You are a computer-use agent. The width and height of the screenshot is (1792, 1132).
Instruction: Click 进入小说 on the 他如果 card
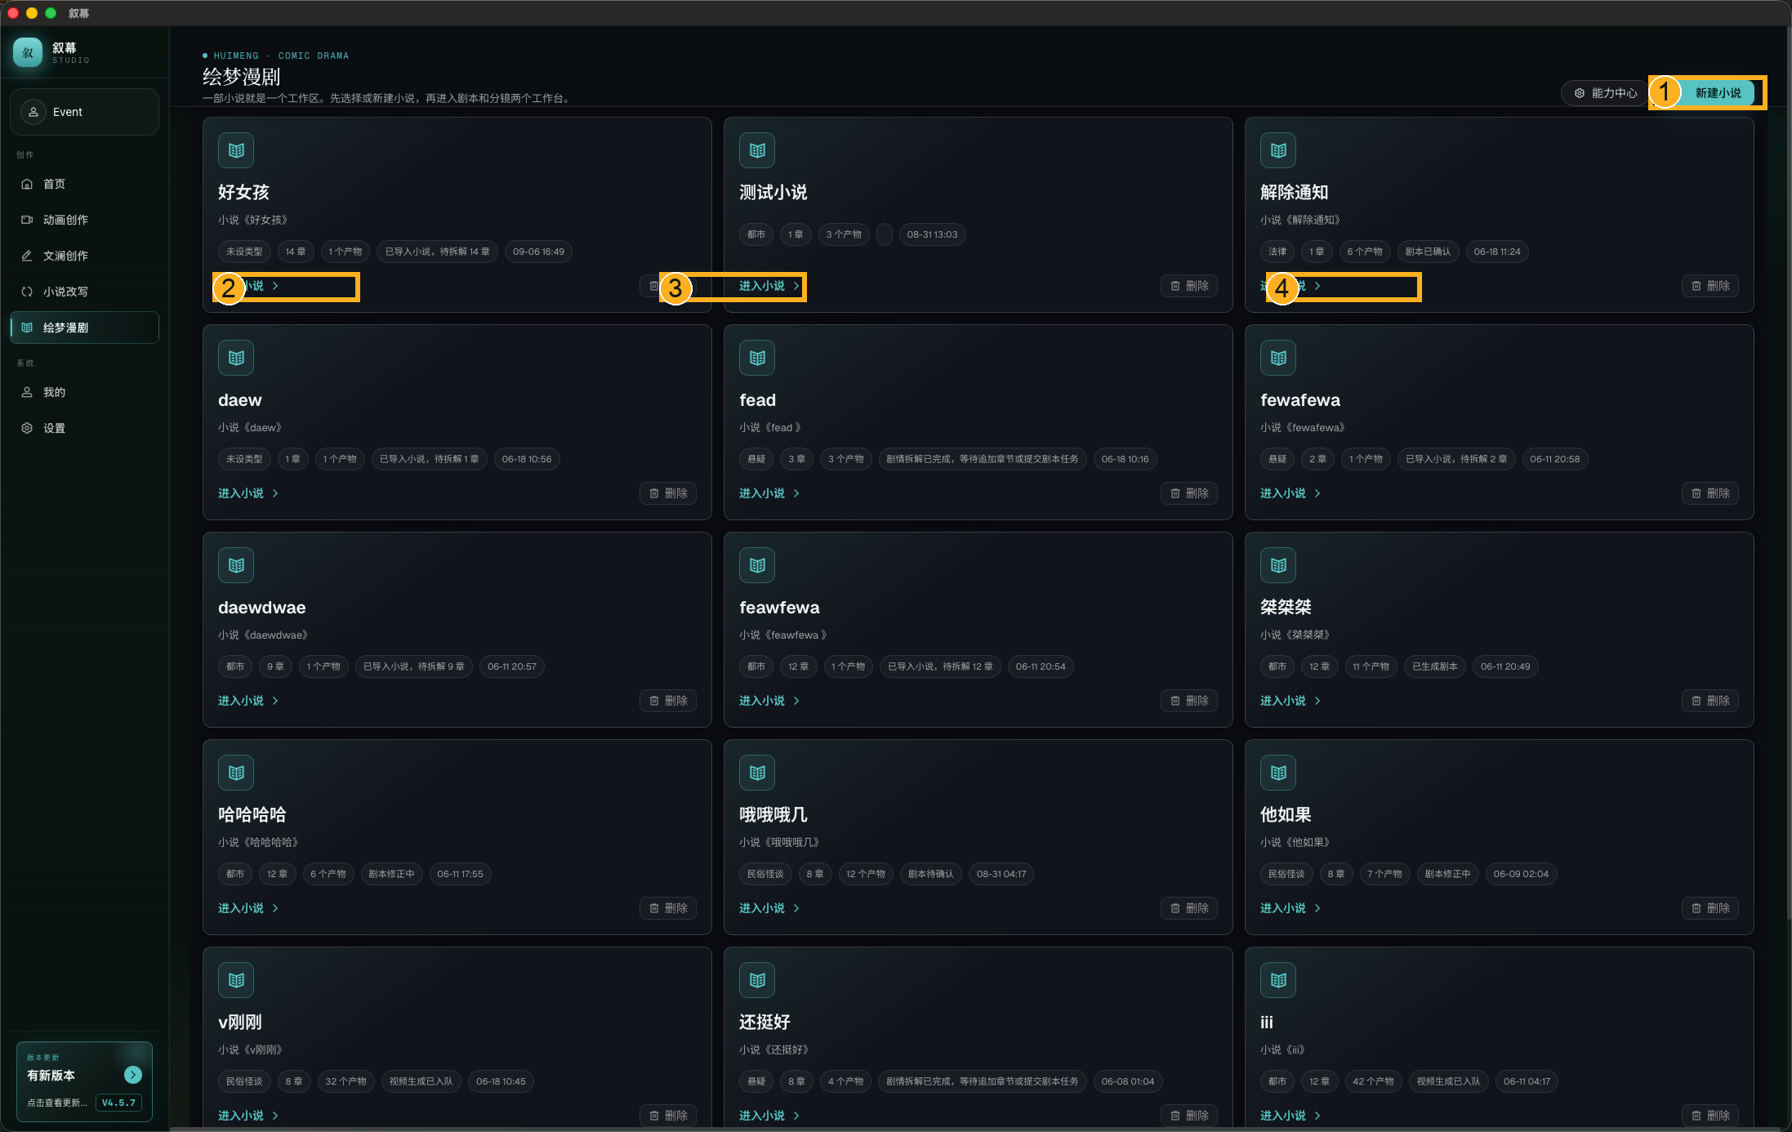1291,908
